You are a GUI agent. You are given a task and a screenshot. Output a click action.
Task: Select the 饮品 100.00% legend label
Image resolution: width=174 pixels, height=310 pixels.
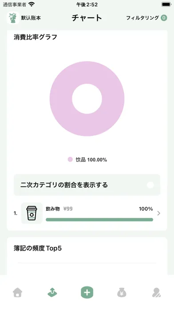(x=91, y=160)
